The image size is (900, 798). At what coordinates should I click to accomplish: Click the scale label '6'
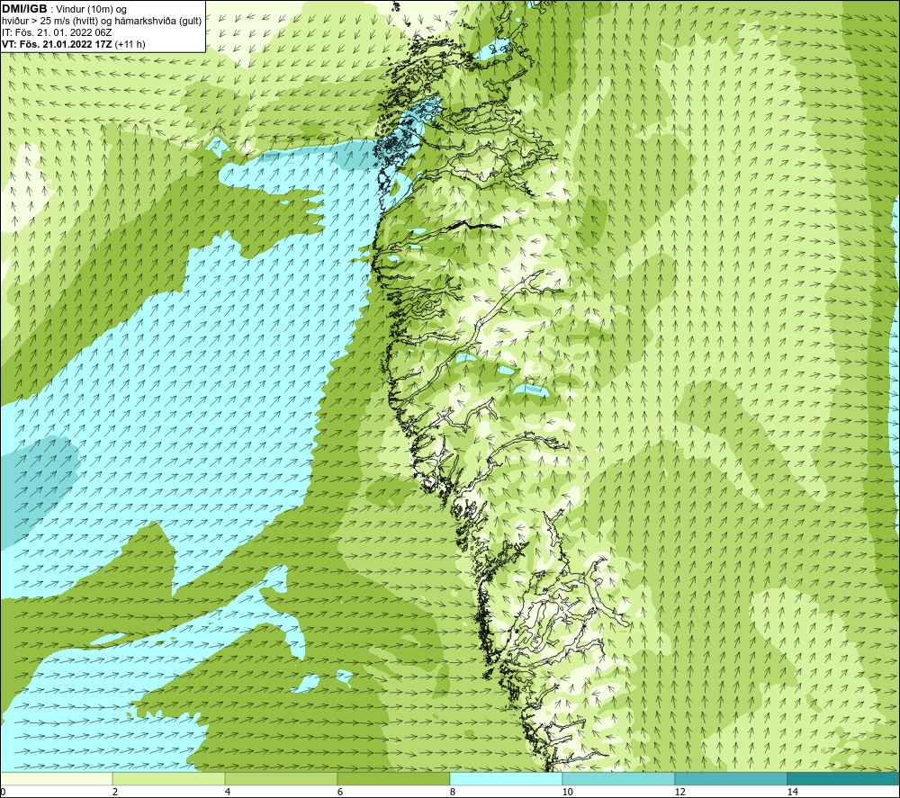tap(340, 792)
